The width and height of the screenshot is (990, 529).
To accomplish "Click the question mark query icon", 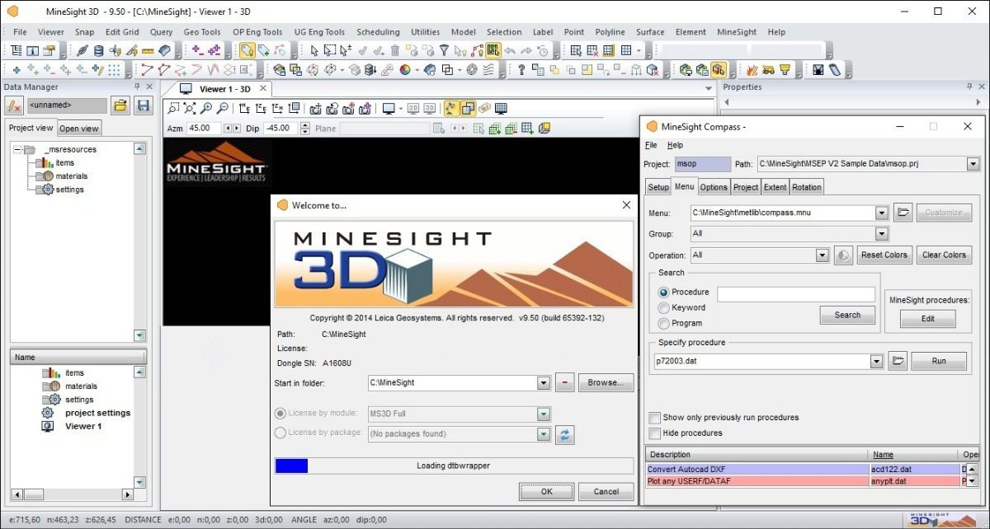I will [521, 70].
